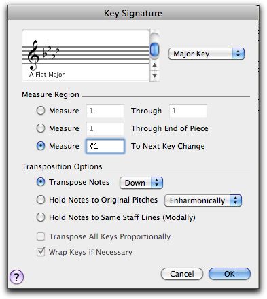Image resolution: width=267 pixels, height=299 pixels.
Task: Select Hold Notes to Original Pitches
Action: tap(41, 200)
